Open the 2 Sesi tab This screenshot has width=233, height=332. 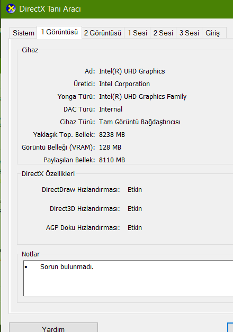click(163, 33)
